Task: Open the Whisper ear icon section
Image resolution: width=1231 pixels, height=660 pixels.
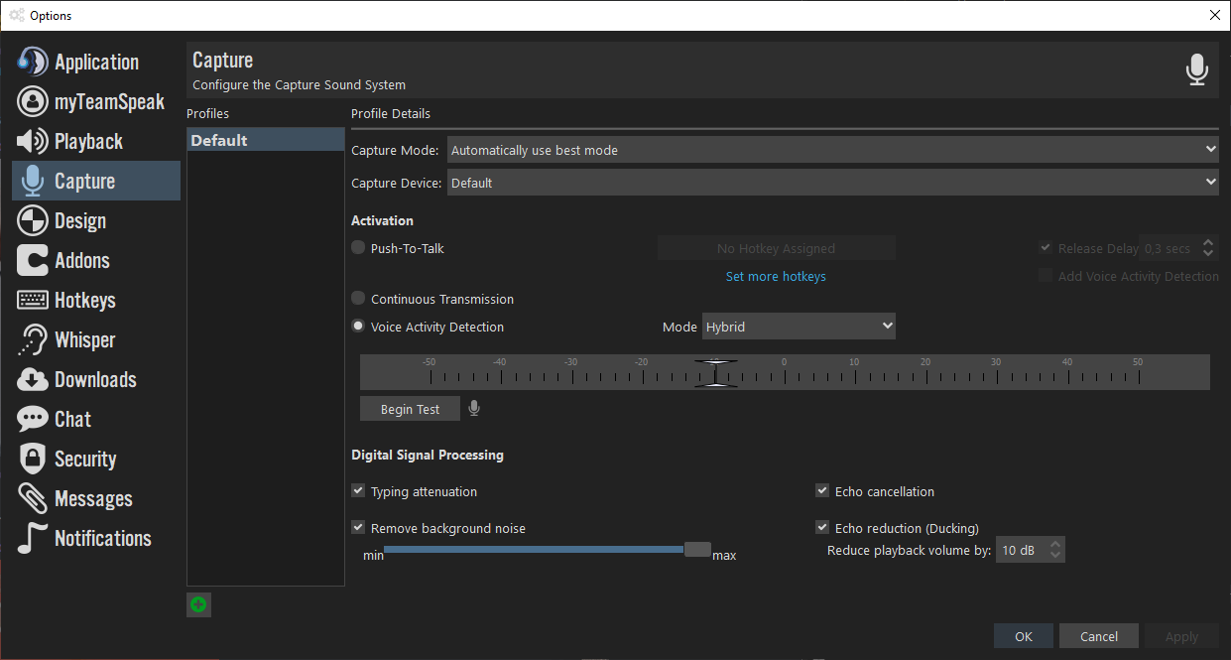Action: pos(33,340)
